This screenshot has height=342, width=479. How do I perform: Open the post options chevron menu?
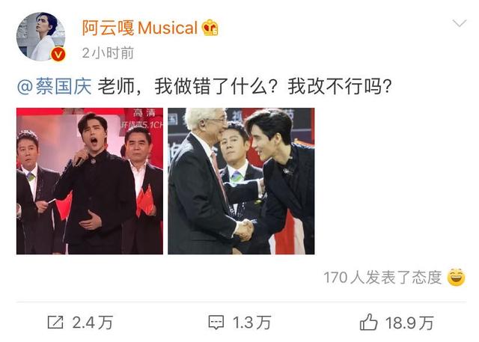(460, 23)
